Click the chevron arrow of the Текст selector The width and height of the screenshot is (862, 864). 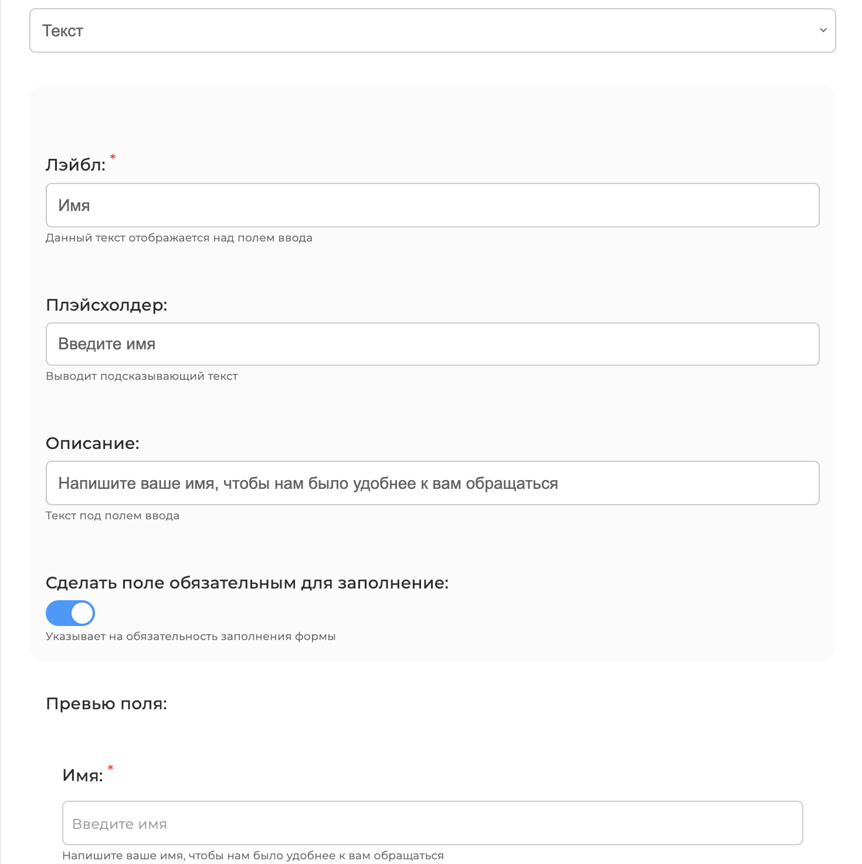(x=823, y=30)
